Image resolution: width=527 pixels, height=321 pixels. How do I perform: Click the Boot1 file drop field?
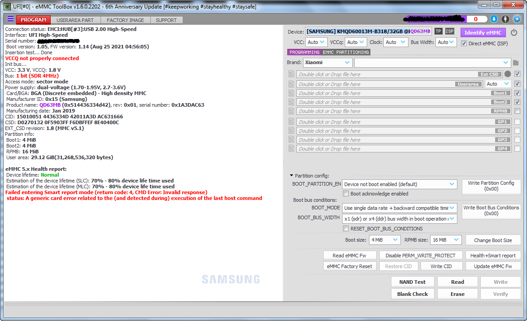coord(404,93)
